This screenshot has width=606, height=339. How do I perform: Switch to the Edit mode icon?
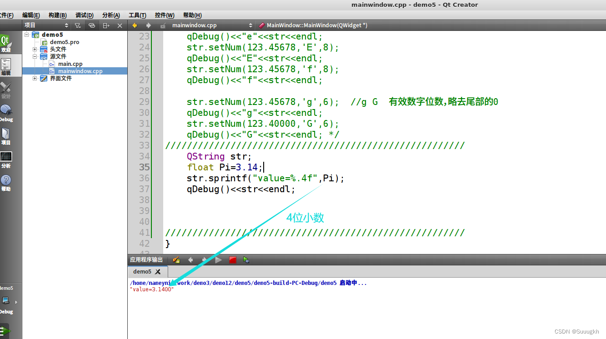(5, 67)
